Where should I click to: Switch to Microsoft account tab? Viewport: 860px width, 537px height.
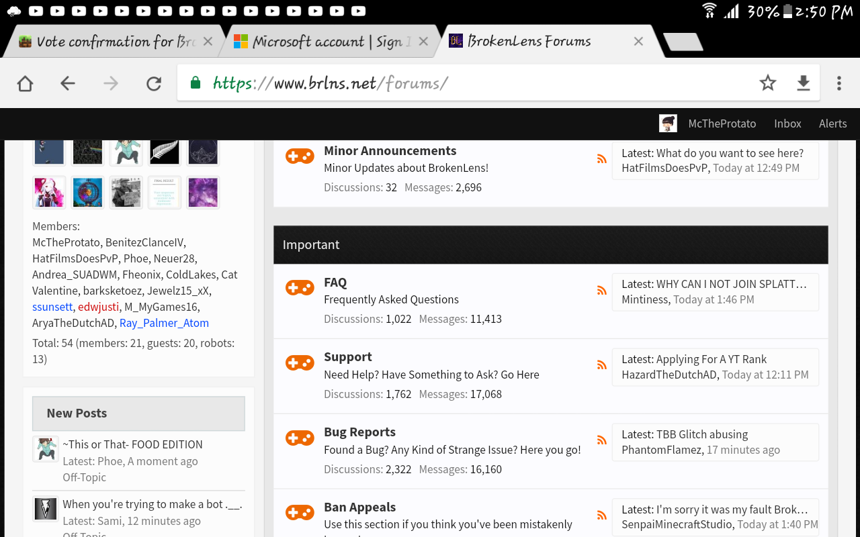point(331,42)
